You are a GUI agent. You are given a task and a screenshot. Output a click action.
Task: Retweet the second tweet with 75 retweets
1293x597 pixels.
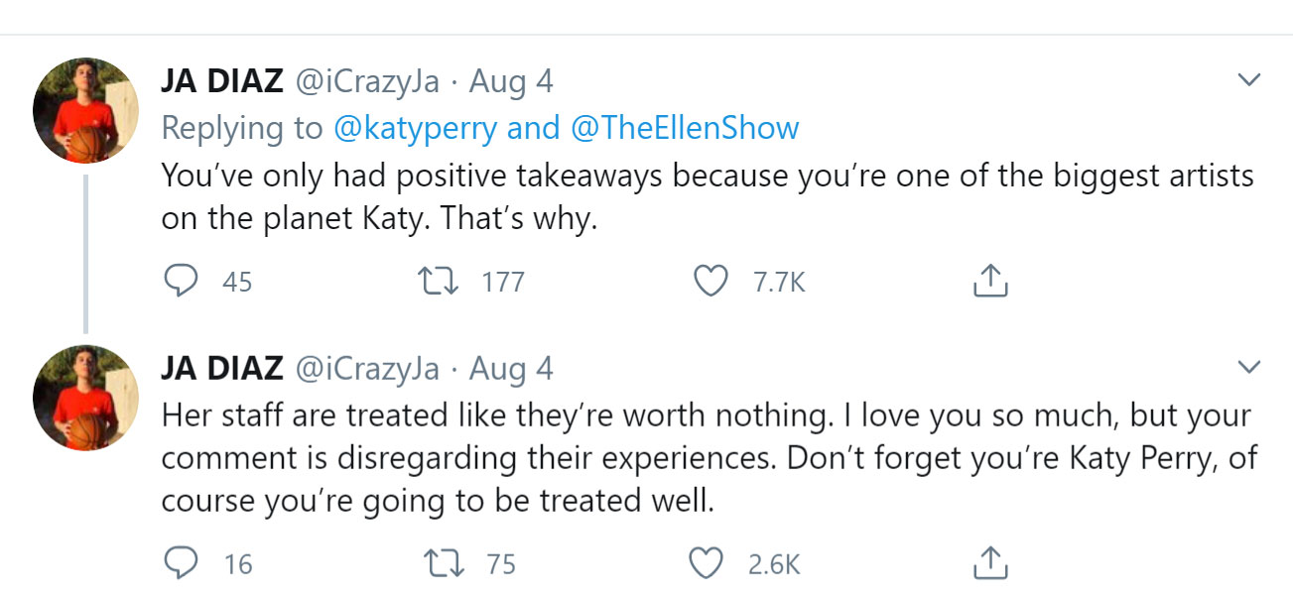(442, 563)
